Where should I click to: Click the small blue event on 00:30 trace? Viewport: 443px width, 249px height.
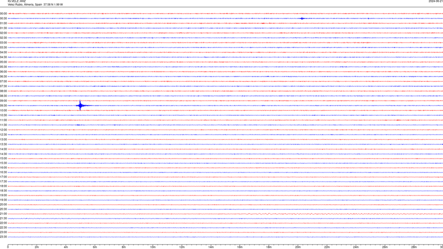pyautogui.click(x=302, y=18)
